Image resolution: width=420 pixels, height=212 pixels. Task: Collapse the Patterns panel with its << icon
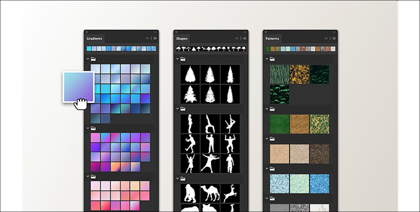[335, 32]
